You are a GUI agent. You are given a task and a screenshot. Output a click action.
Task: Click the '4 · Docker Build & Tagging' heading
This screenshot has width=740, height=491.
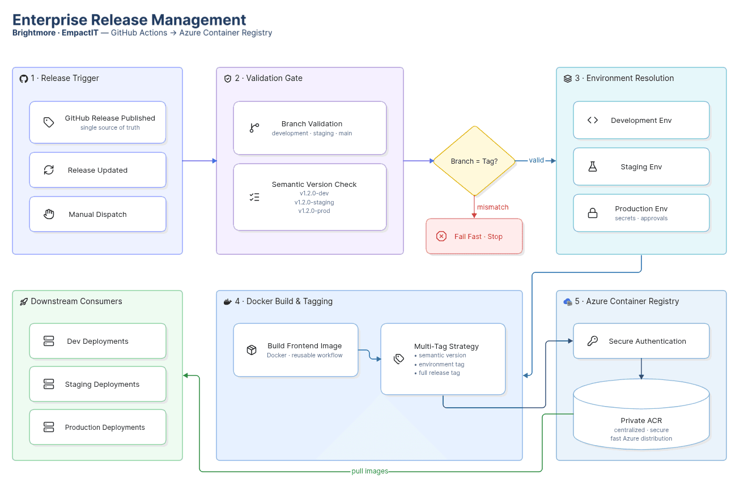pos(284,301)
